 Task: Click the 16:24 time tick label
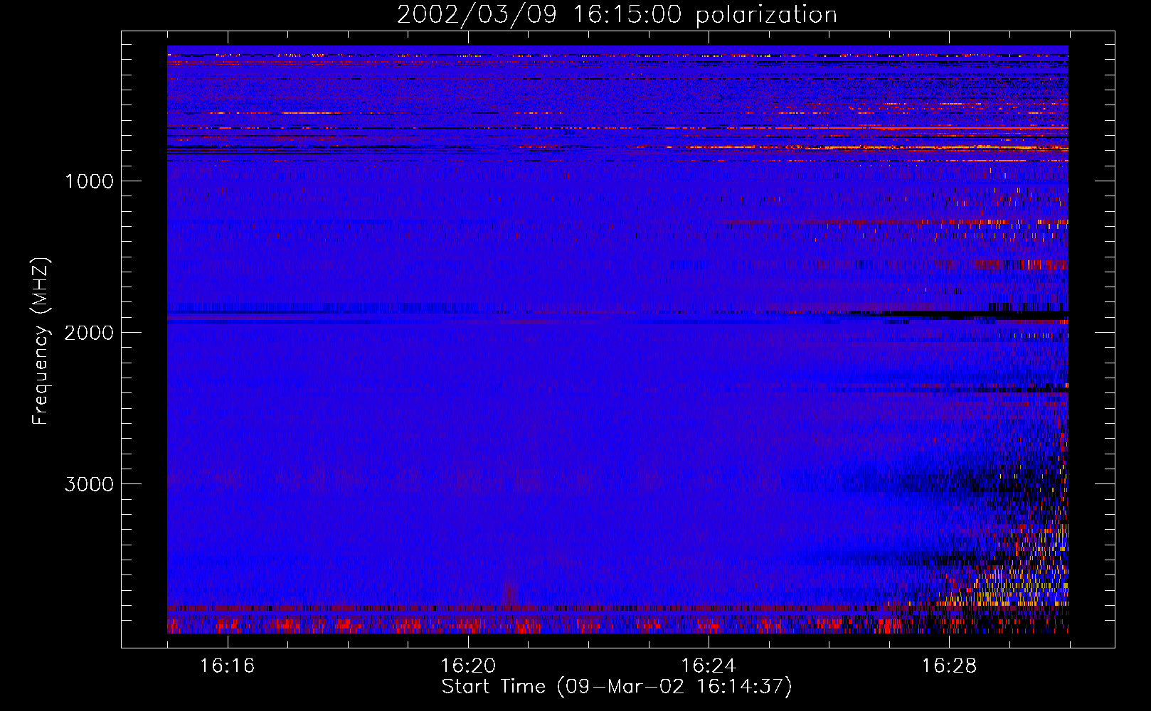coord(709,666)
